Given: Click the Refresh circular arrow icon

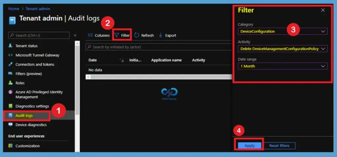Looking at the screenshot, I should point(137,35).
